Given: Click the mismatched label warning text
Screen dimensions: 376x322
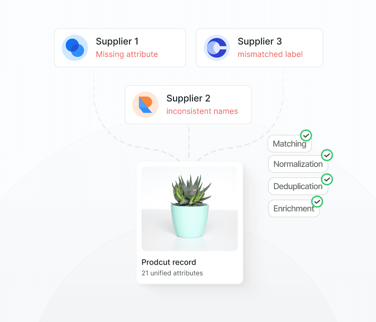Looking at the screenshot, I should (x=270, y=54).
